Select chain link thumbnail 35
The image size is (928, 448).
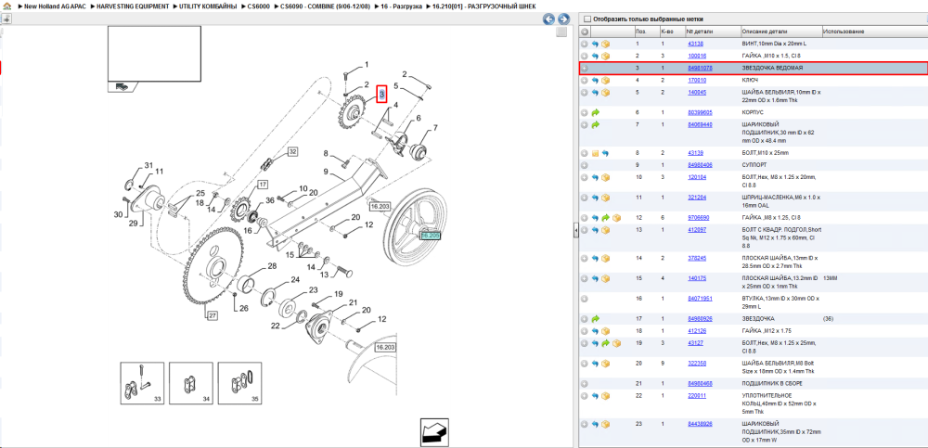(x=239, y=383)
